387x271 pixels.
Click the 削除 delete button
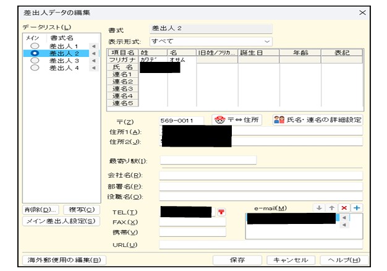pyautogui.click(x=41, y=210)
